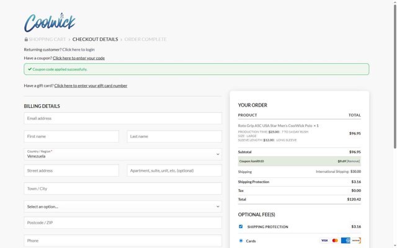The width and height of the screenshot is (397, 248).
Task: Click the Mastercard icon
Action: [335, 241]
